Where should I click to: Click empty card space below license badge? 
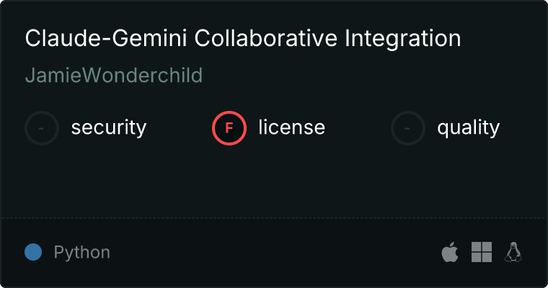pyautogui.click(x=229, y=180)
